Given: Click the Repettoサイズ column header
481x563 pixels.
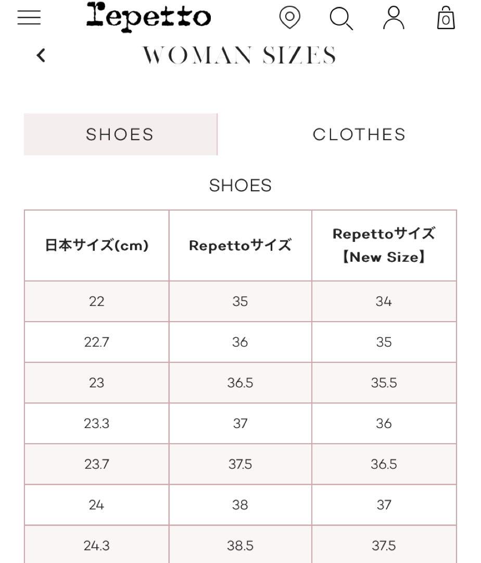Looking at the screenshot, I should point(240,245).
